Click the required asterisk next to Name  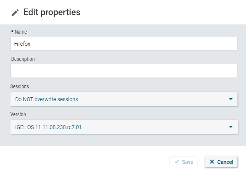point(12,31)
